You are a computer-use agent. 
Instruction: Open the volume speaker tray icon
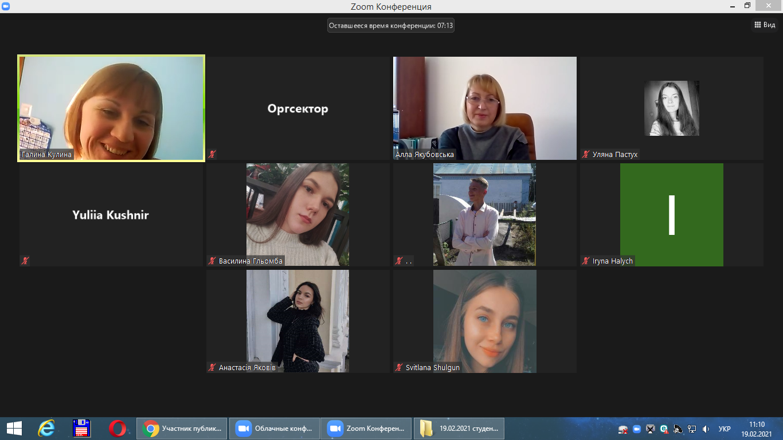[x=706, y=429]
